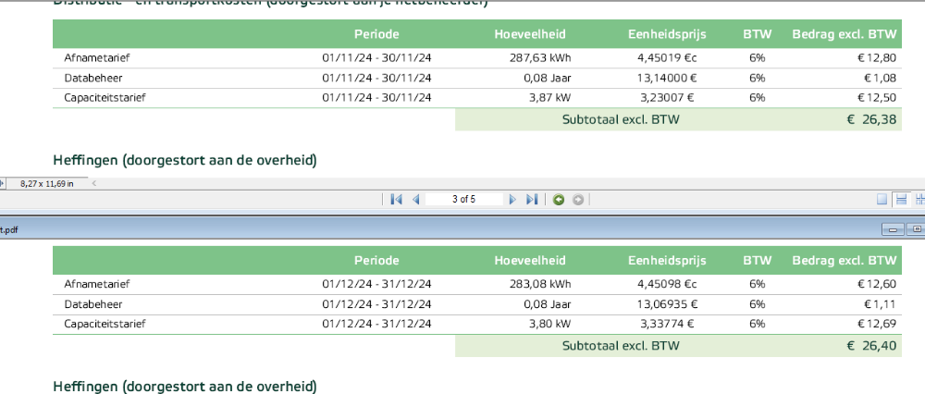Select the Heffingen heading in upper document
This screenshot has height=394, width=925.
(185, 161)
